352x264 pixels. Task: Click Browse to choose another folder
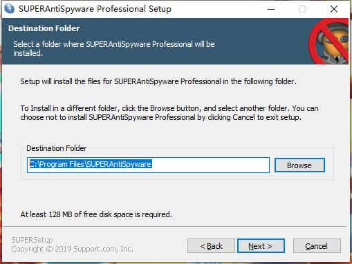click(x=299, y=165)
